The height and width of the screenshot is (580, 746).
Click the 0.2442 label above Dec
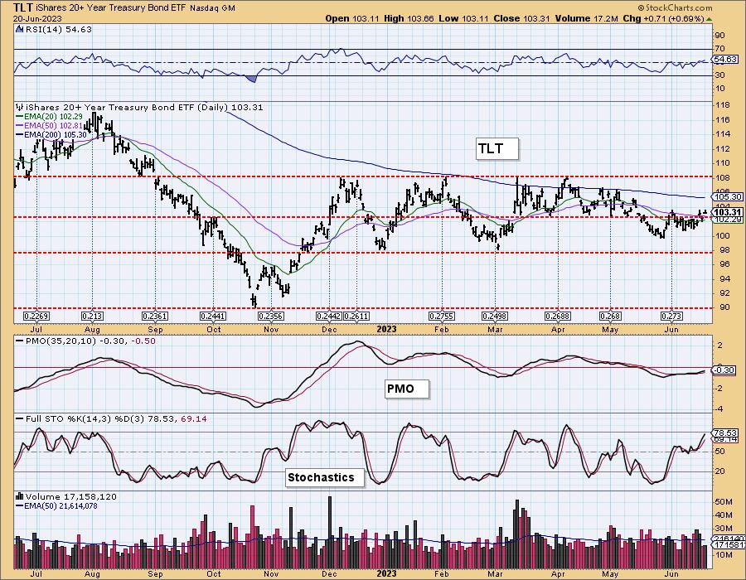pyautogui.click(x=329, y=317)
